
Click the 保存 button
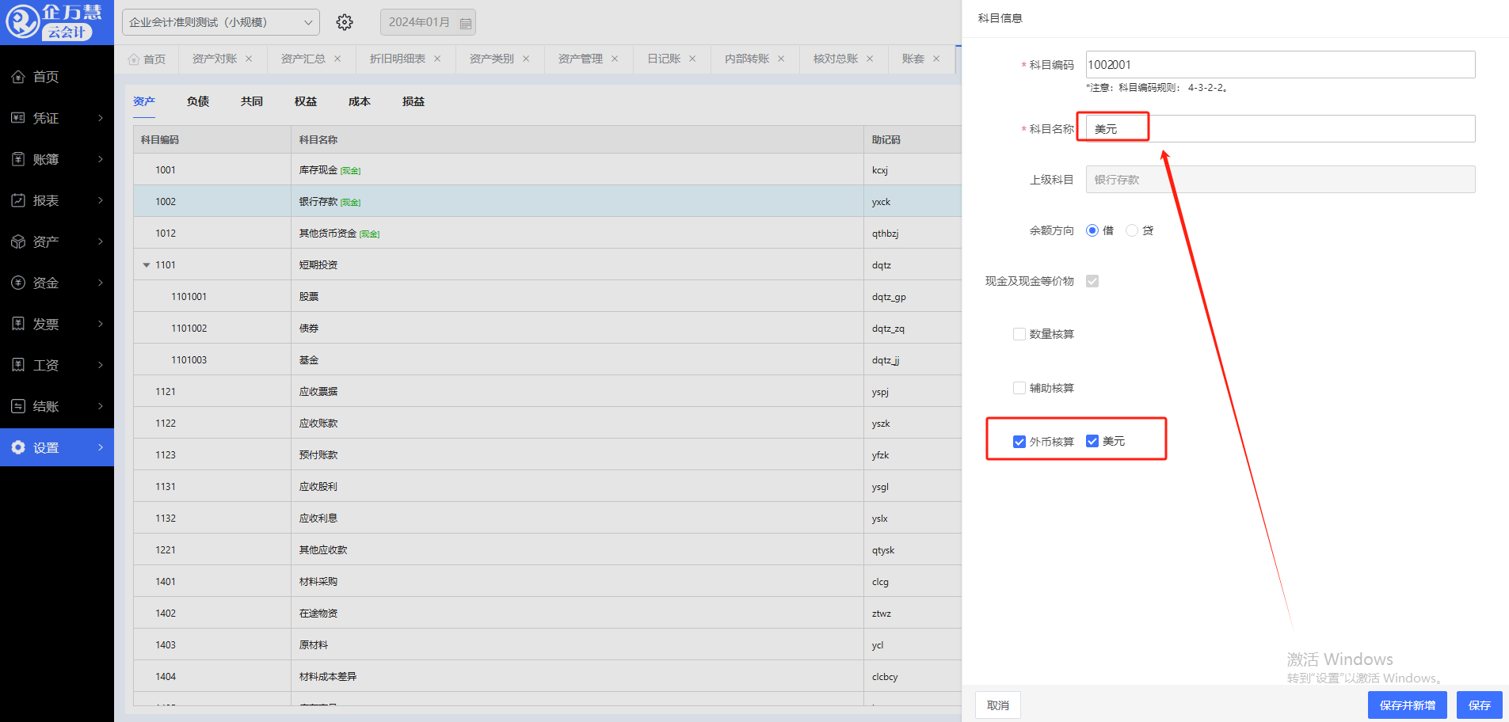pos(1480,705)
